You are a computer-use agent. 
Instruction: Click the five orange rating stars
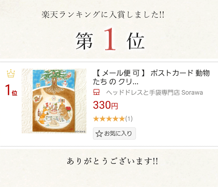109,119
